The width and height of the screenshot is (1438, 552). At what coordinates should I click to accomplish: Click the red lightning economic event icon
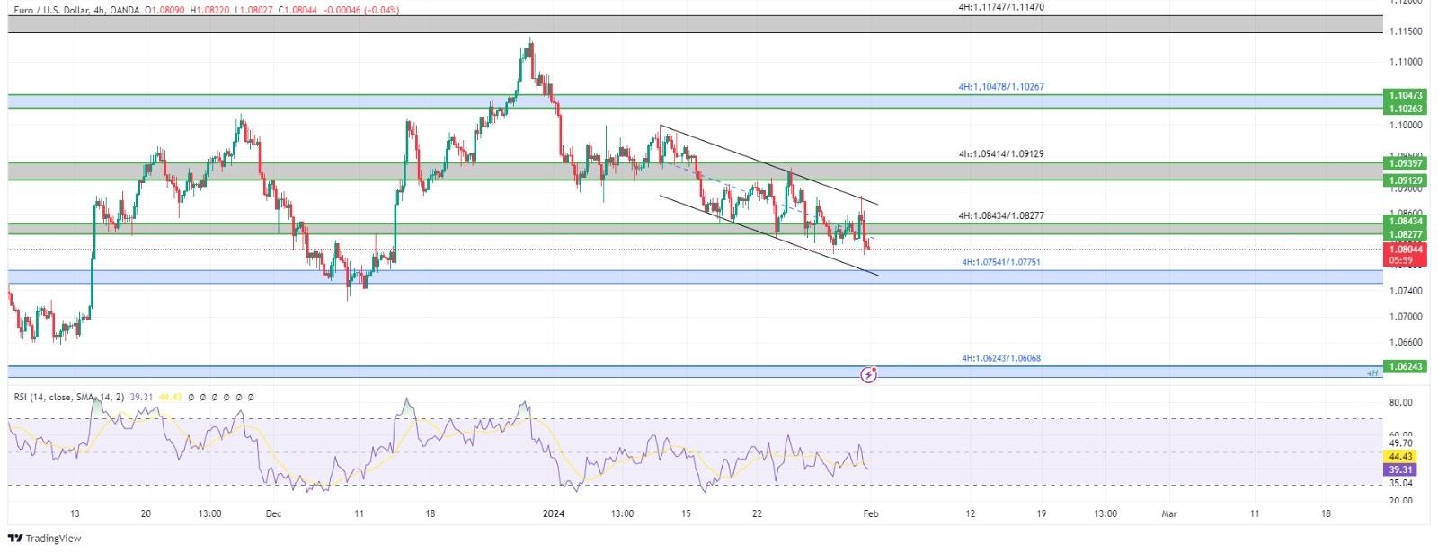click(869, 374)
